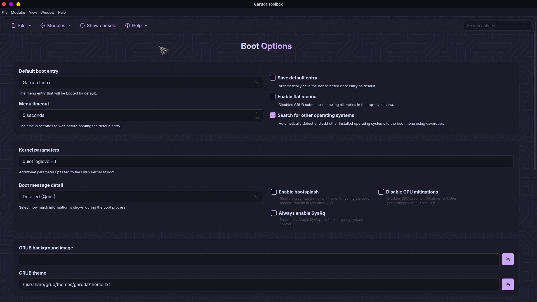
Task: Expand the Default boot entry dropdown
Action: 141,82
